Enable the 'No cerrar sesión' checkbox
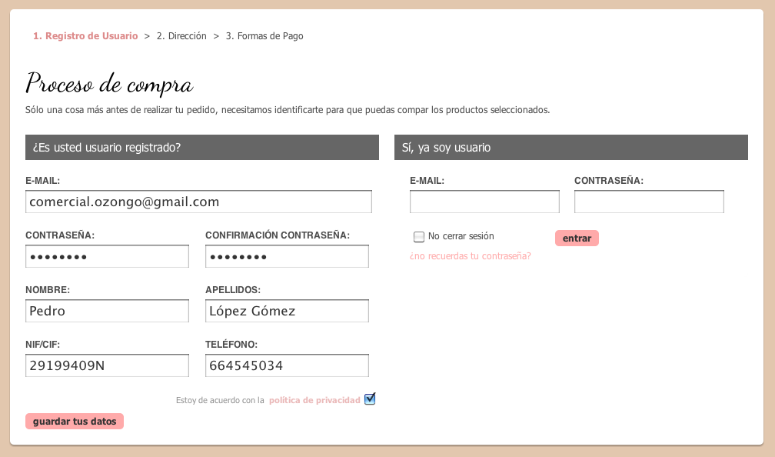 419,237
